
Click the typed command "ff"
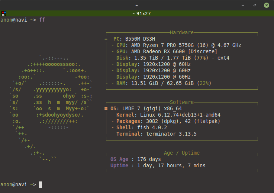[42, 20]
